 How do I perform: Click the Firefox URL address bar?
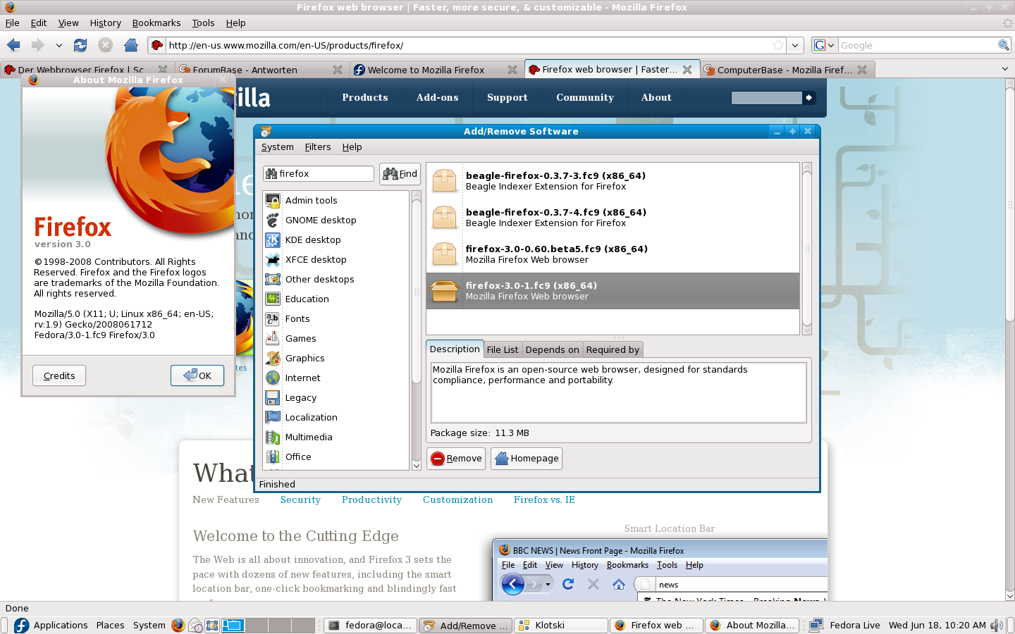[469, 45]
